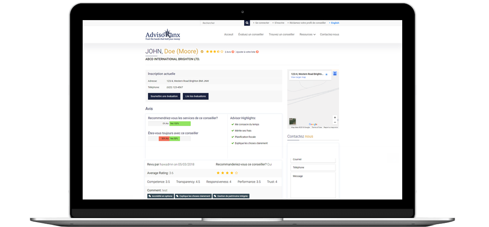This screenshot has width=489, height=227.
Task: Click the verified badge beside the advisor name
Action: point(202,52)
